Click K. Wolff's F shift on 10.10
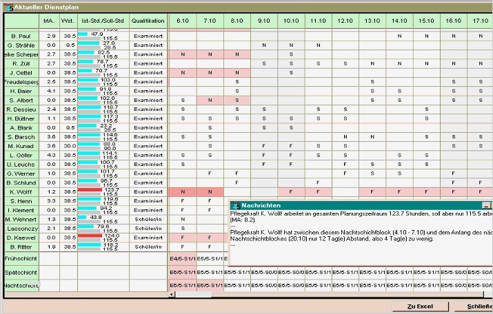This screenshot has width=493, height=314. point(291,192)
